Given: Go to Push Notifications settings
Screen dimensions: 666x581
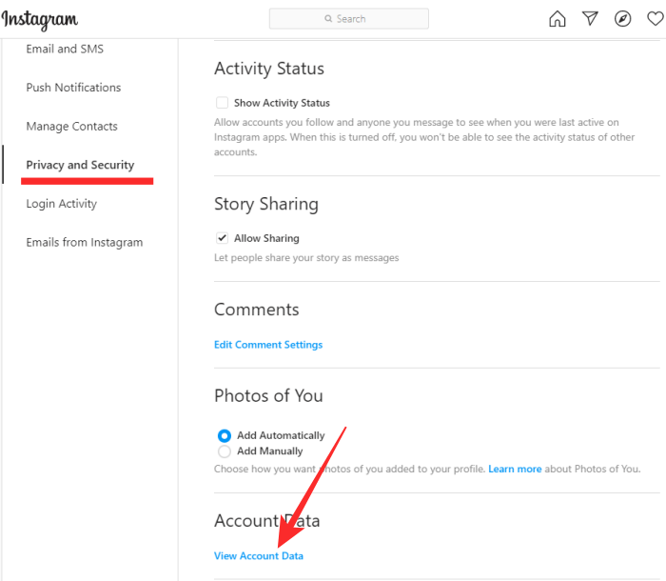Looking at the screenshot, I should 73,88.
